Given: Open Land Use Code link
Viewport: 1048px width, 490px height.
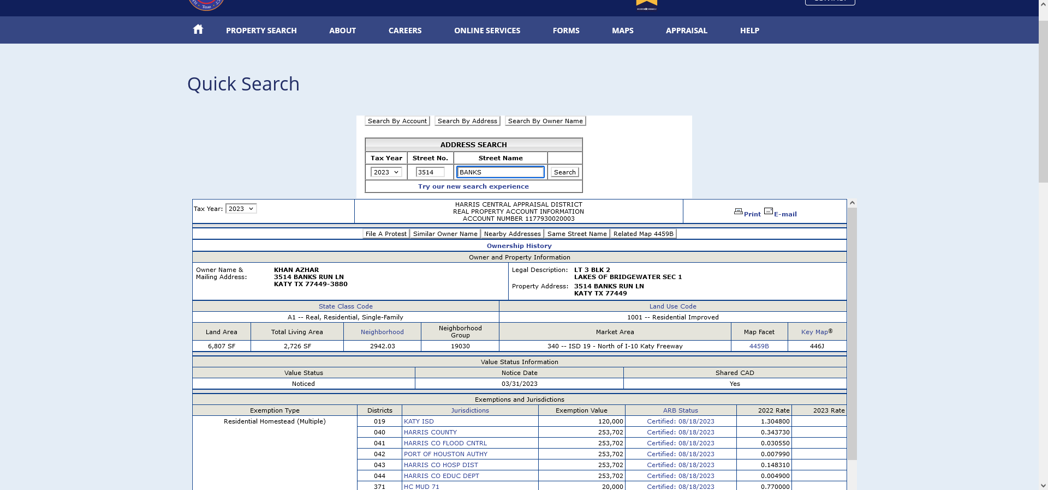Looking at the screenshot, I should [x=672, y=306].
